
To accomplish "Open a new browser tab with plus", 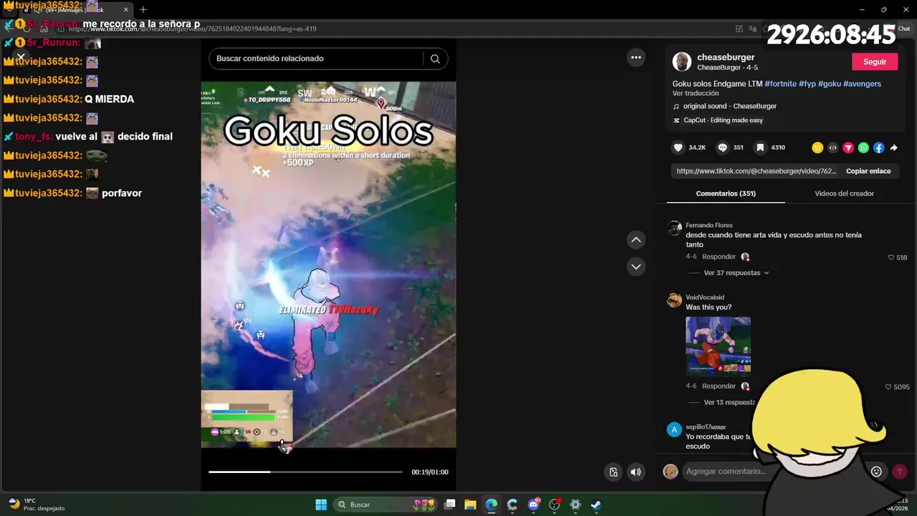I will tap(143, 9).
